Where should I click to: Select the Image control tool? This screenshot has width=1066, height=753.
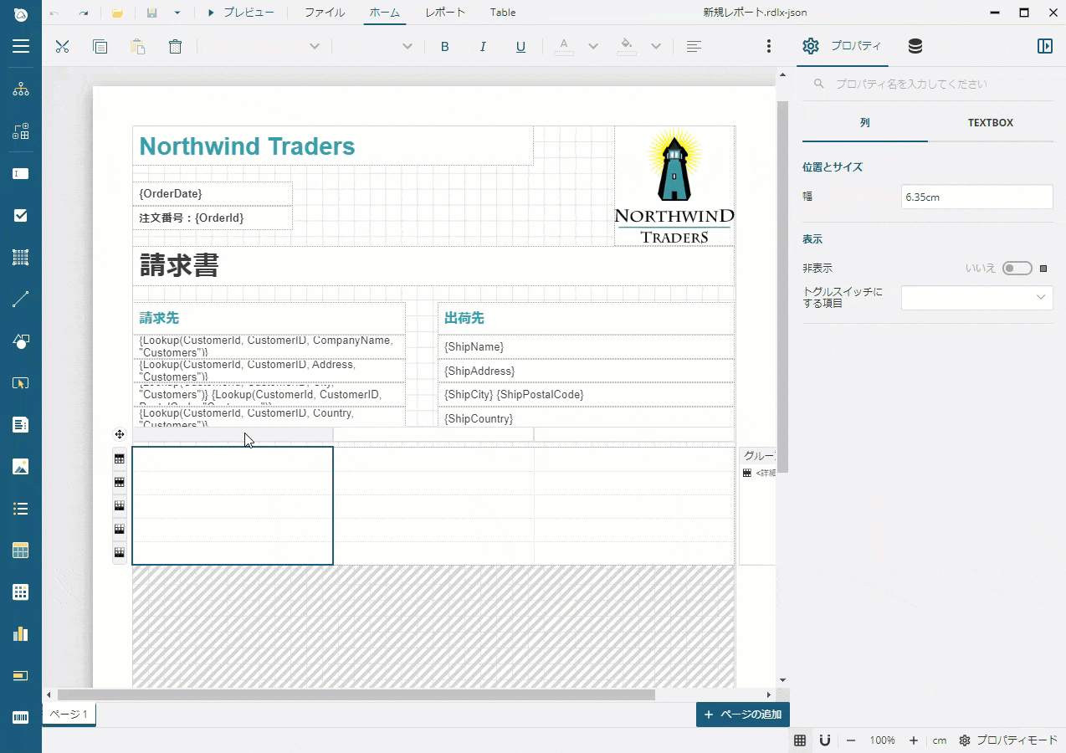pyautogui.click(x=20, y=466)
